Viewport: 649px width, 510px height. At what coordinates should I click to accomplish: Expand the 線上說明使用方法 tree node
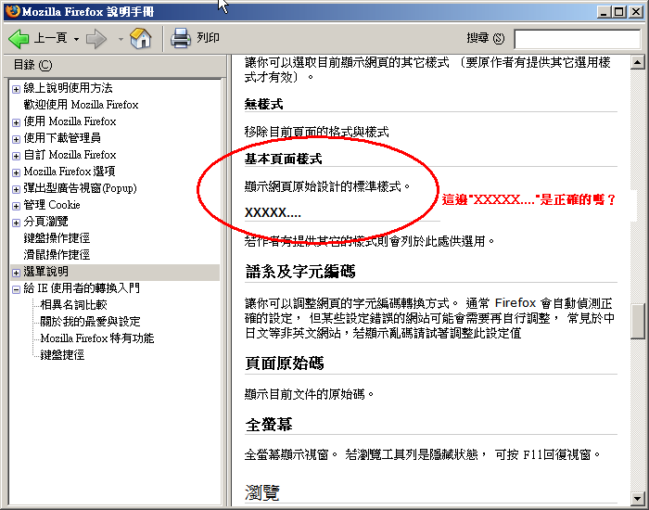point(16,89)
